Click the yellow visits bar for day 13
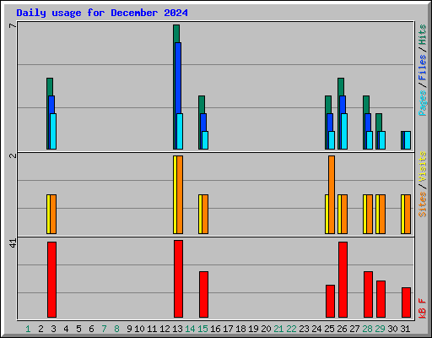The image size is (432, 338). tap(175, 194)
